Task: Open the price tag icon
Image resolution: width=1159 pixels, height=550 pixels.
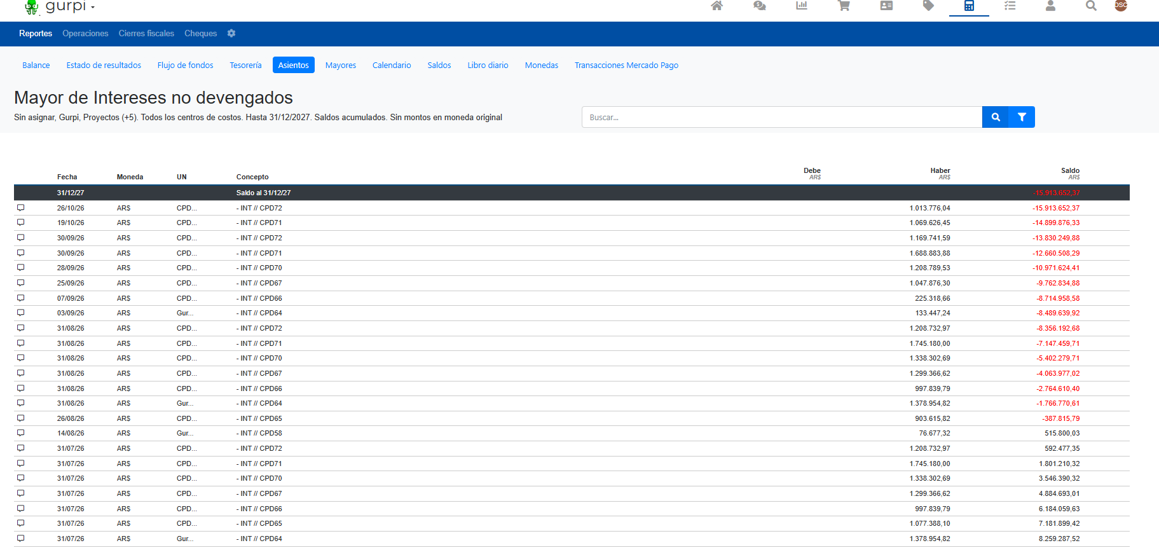Action: coord(928,6)
